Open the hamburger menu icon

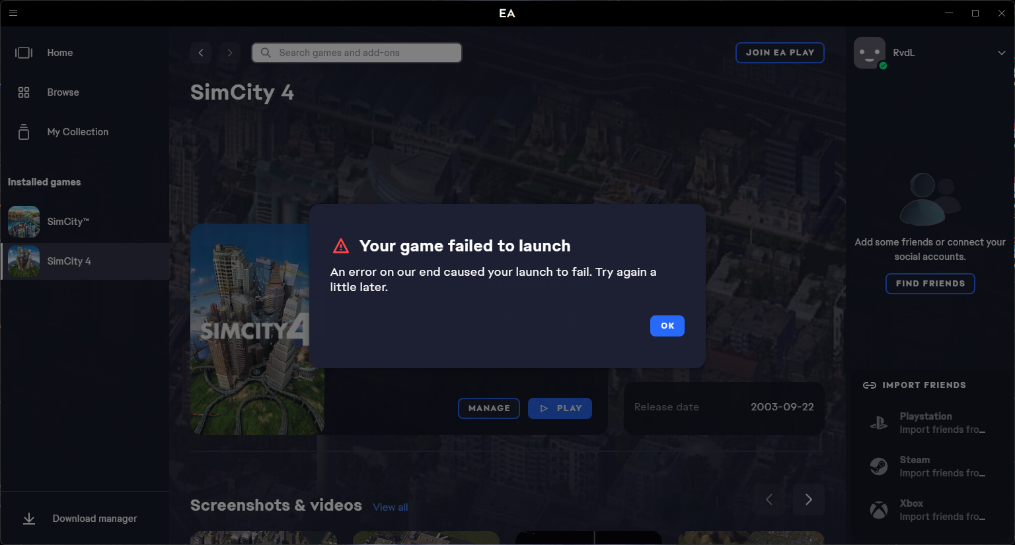click(x=13, y=13)
